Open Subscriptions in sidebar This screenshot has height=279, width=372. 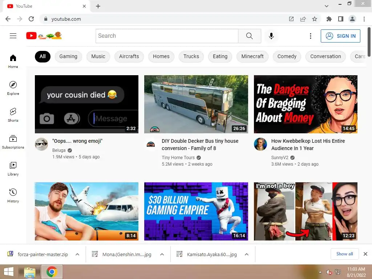(x=13, y=142)
